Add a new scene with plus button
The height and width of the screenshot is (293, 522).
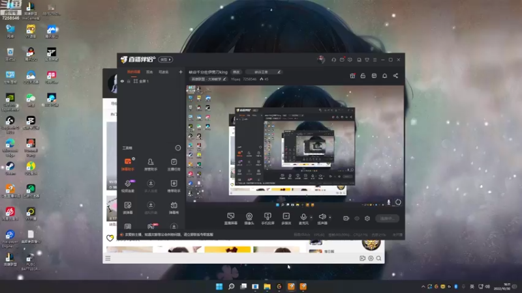(181, 72)
